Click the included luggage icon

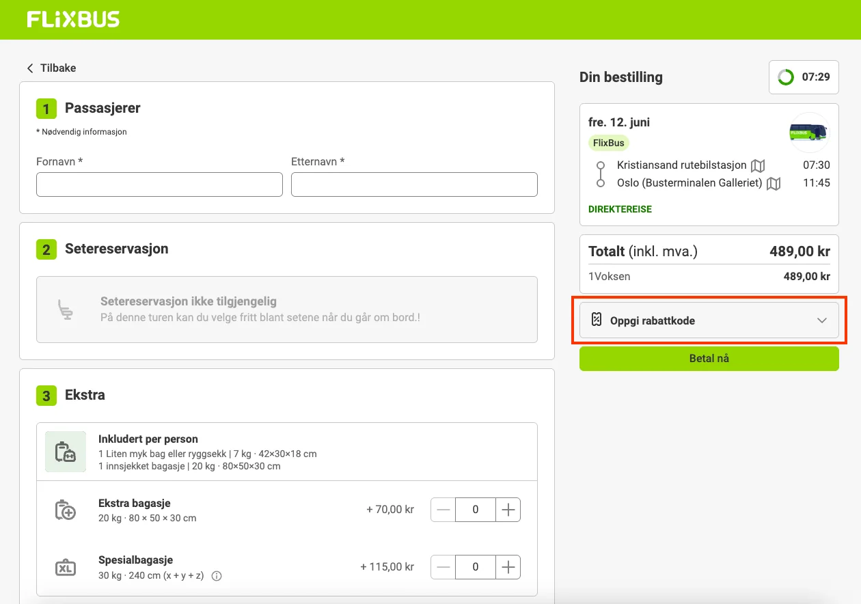tap(66, 452)
